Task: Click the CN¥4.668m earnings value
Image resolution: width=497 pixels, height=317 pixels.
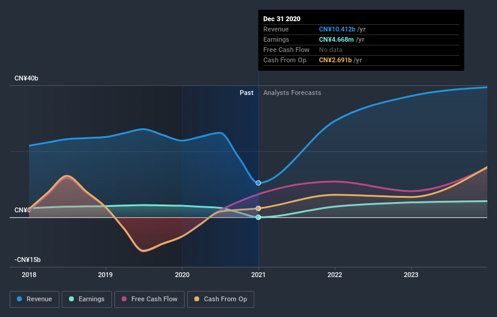Action: [x=337, y=39]
